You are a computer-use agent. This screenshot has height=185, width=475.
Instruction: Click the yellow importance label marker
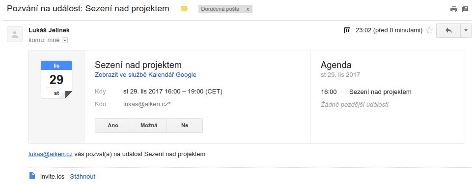pyautogui.click(x=184, y=9)
